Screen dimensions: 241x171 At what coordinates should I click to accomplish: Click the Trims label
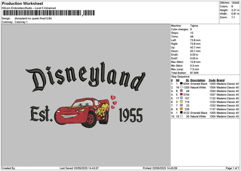pos(175,37)
